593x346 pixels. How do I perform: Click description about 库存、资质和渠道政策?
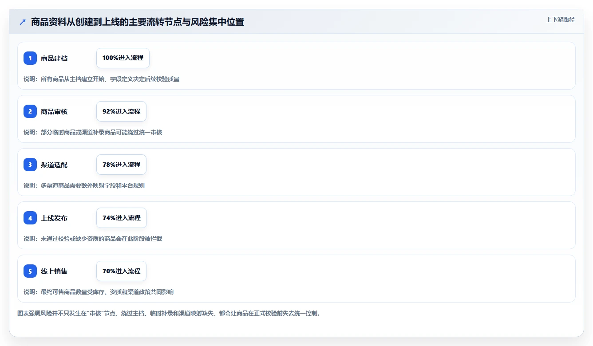click(x=99, y=292)
